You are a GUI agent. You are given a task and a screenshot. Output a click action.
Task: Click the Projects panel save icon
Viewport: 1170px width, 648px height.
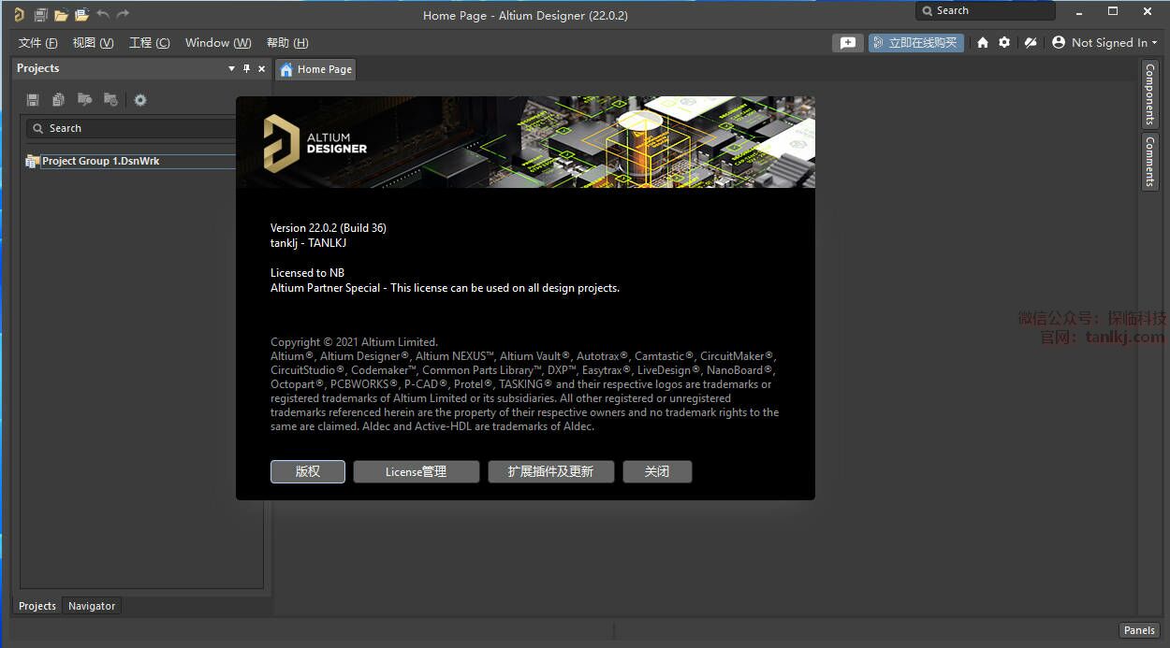[33, 100]
